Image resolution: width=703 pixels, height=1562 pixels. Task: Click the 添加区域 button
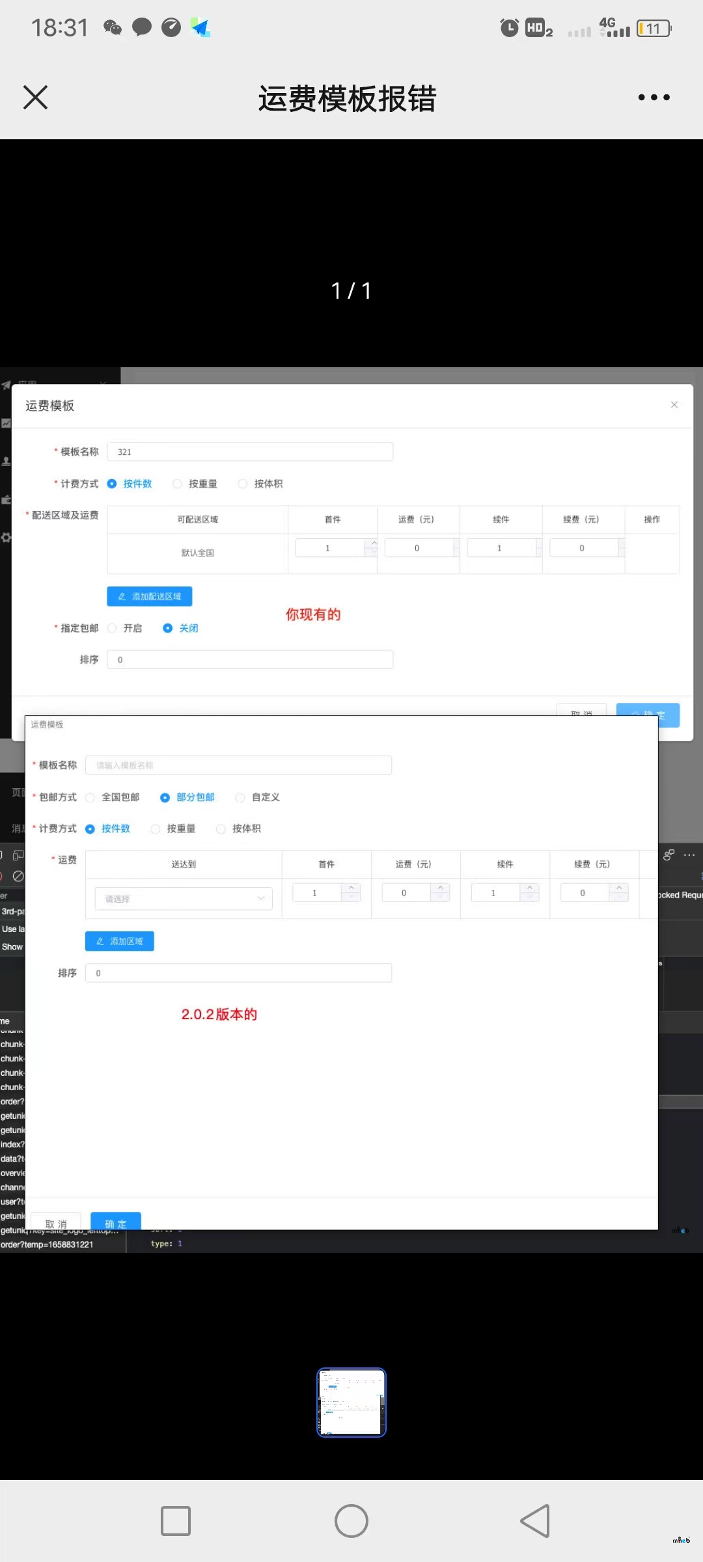[x=120, y=941]
